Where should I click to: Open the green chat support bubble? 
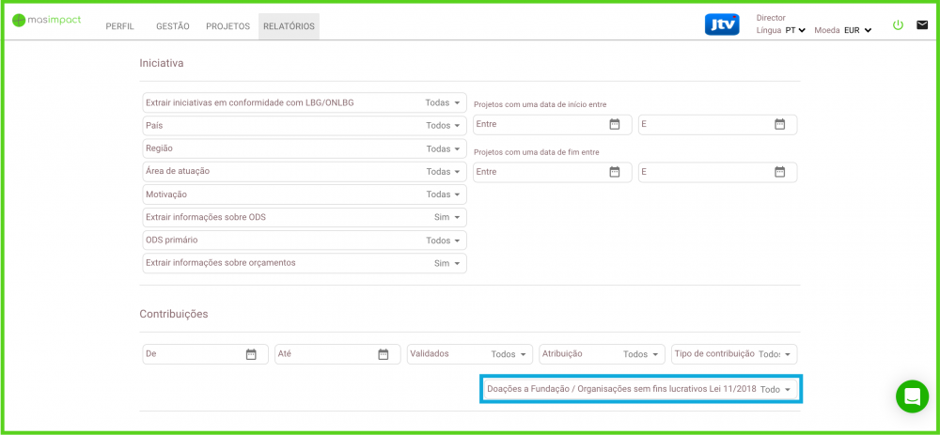point(911,396)
